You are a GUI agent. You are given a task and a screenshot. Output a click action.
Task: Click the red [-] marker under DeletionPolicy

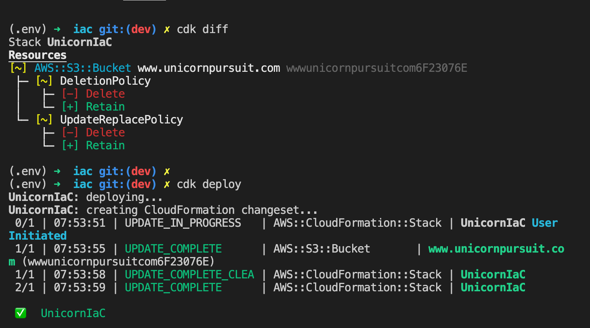point(70,94)
